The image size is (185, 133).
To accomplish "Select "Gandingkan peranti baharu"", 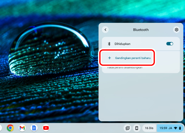I will 133,58.
